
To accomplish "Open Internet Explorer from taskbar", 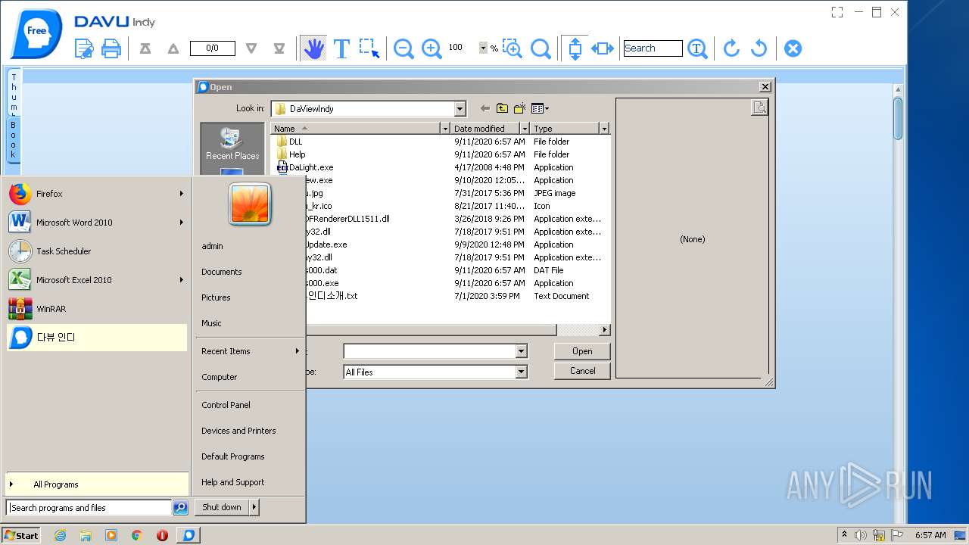I will tap(60, 535).
